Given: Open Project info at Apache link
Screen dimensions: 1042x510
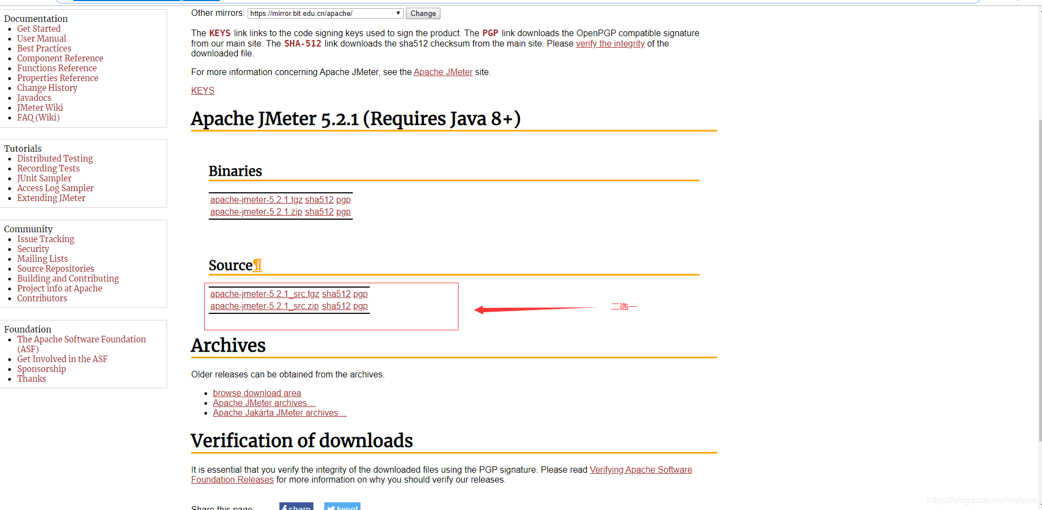Looking at the screenshot, I should [60, 288].
